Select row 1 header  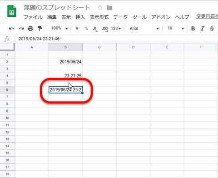click(x=7, y=54)
